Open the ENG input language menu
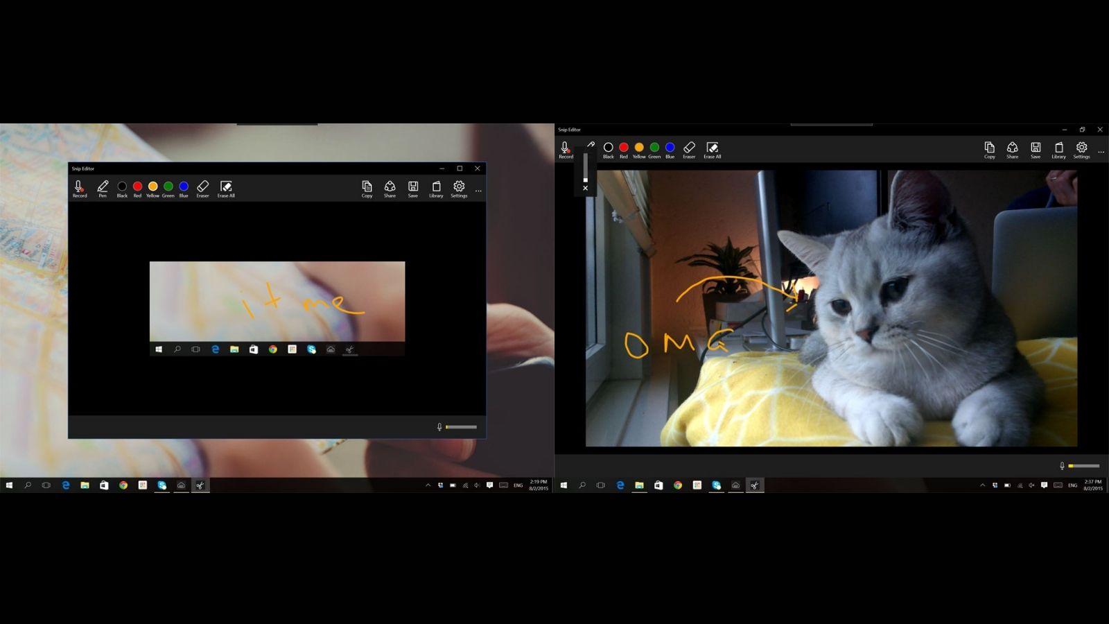 pyautogui.click(x=518, y=487)
